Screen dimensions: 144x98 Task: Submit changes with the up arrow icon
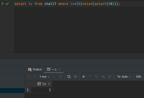[x=110, y=77]
